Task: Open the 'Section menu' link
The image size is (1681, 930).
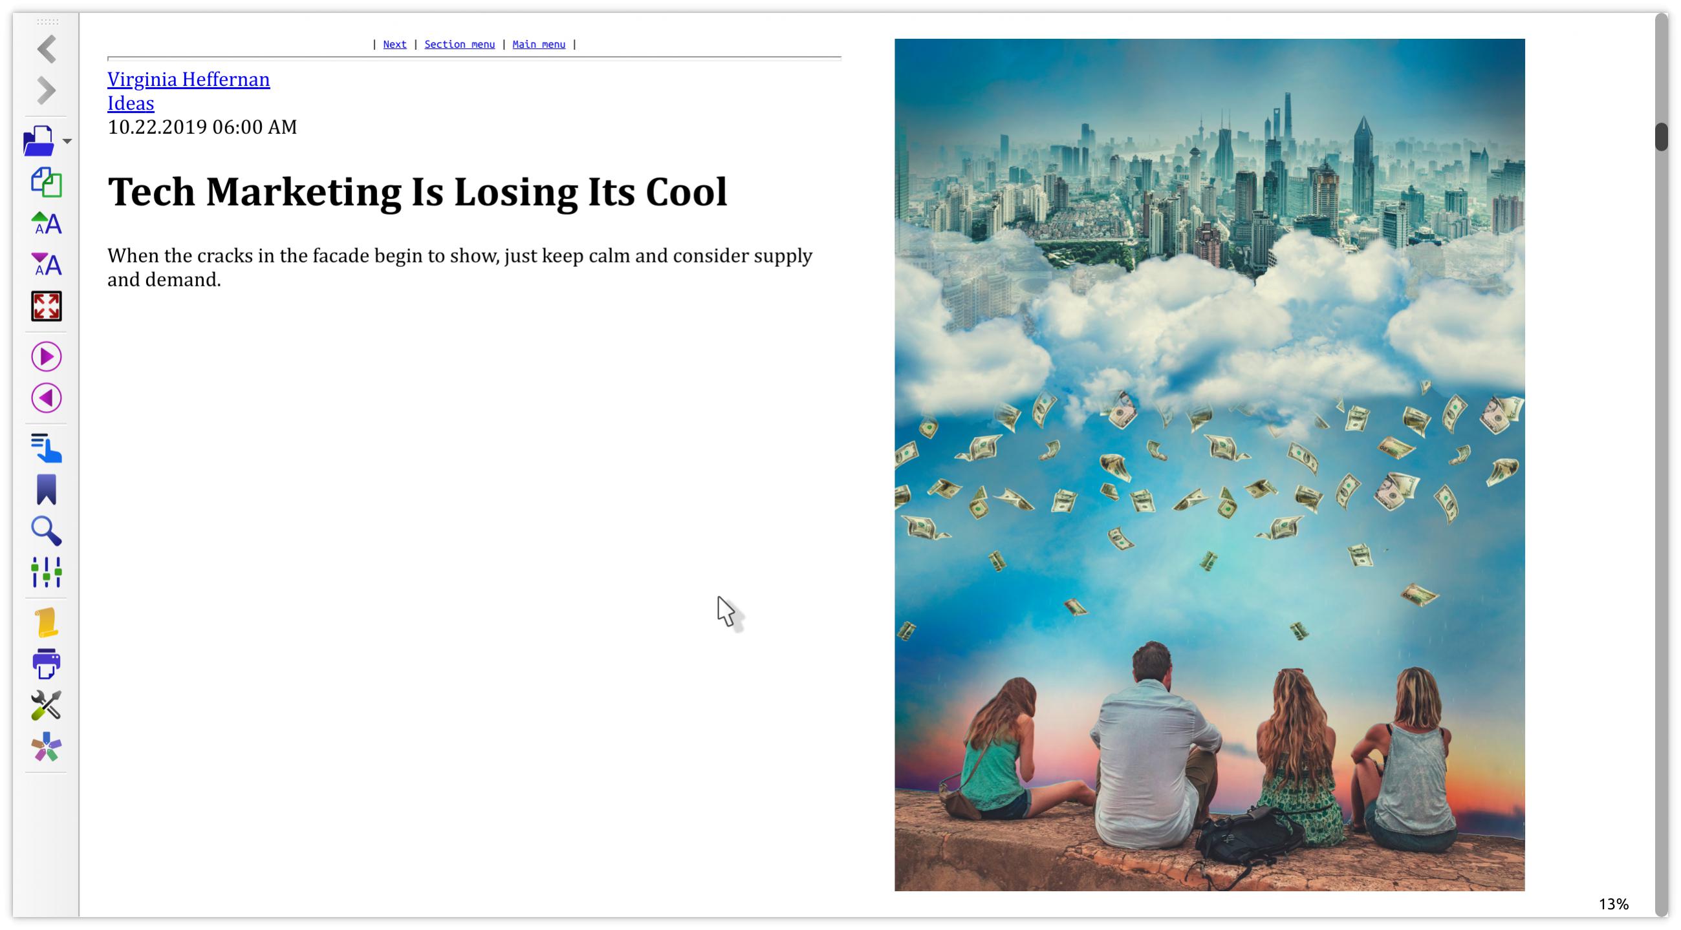Action: (x=459, y=45)
